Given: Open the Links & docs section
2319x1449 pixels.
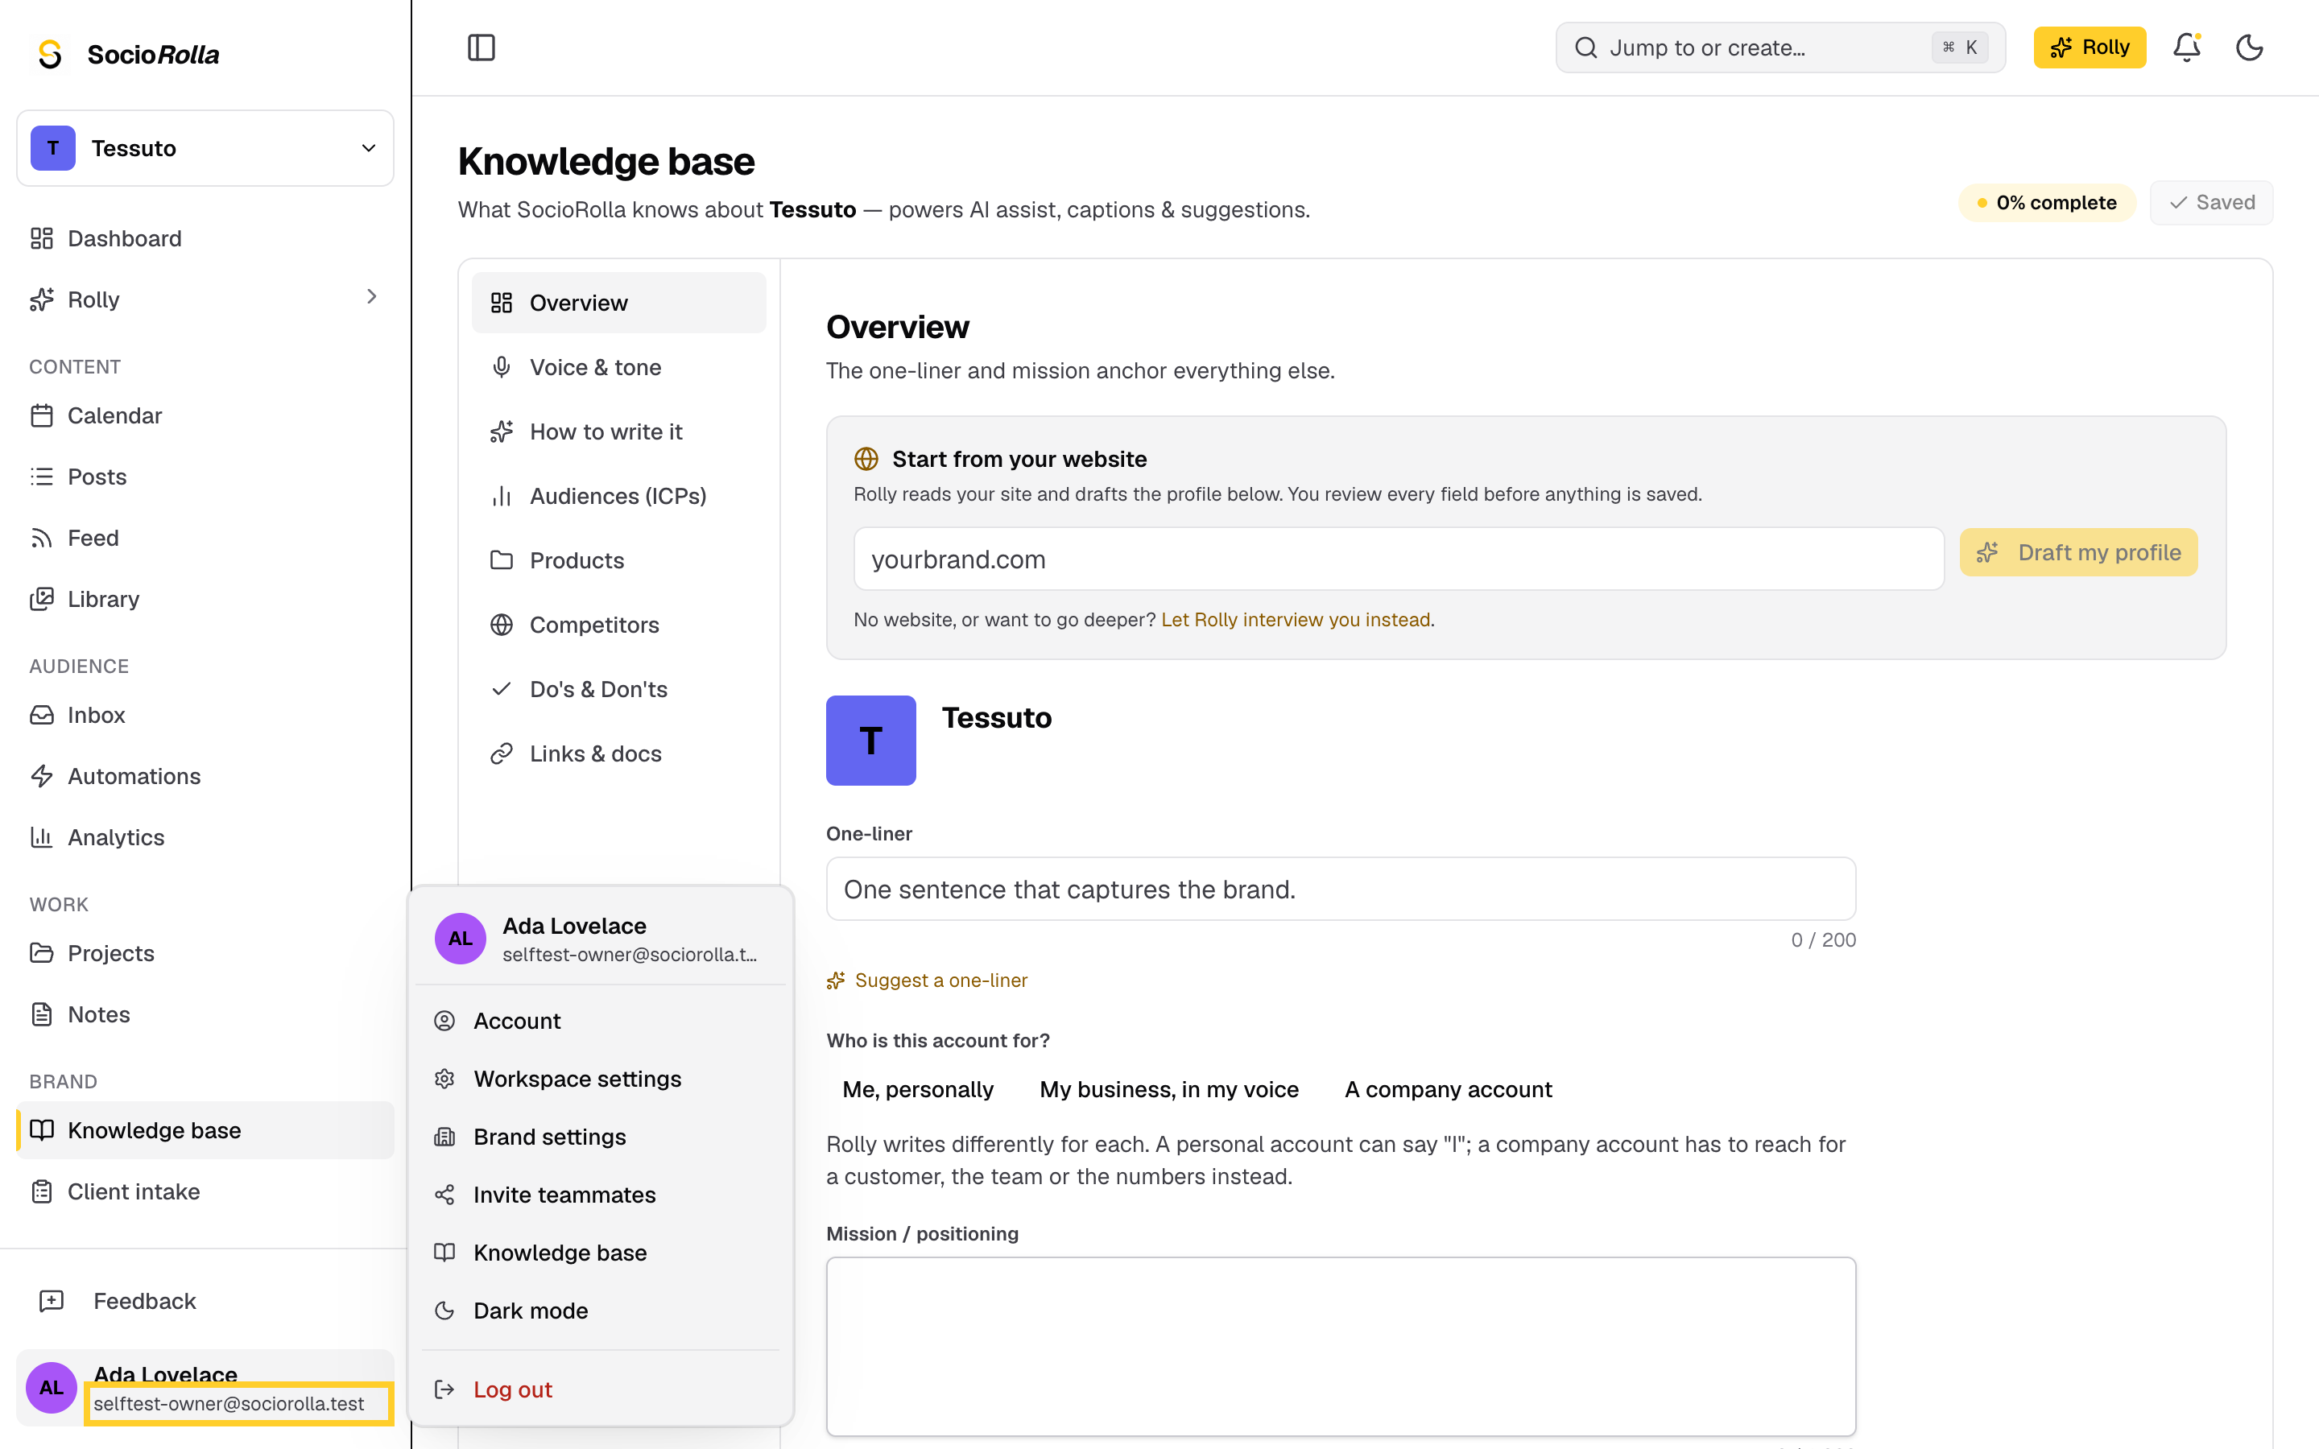Looking at the screenshot, I should [x=619, y=753].
